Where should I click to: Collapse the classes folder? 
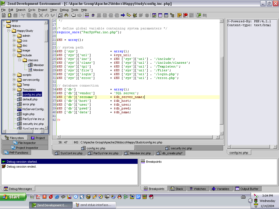(19, 60)
